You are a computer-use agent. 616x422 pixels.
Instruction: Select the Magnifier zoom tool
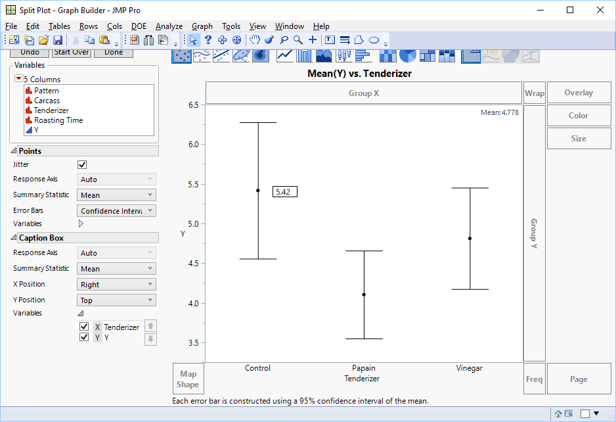pos(298,39)
